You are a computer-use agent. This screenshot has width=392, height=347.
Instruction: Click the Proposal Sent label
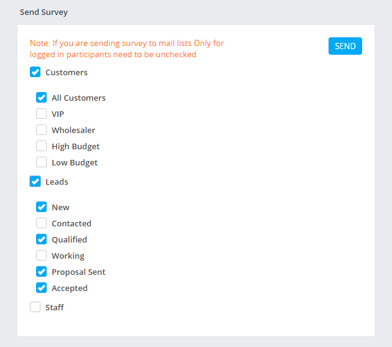[x=78, y=272]
